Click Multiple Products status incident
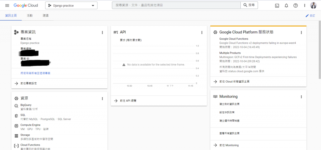Screen dimensions: 321x150 pos(258,57)
